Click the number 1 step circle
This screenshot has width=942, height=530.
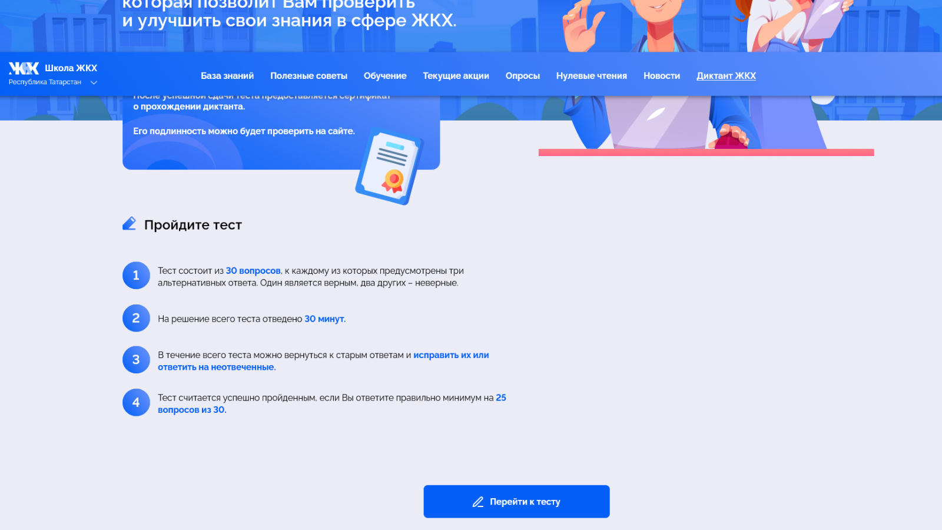click(136, 276)
